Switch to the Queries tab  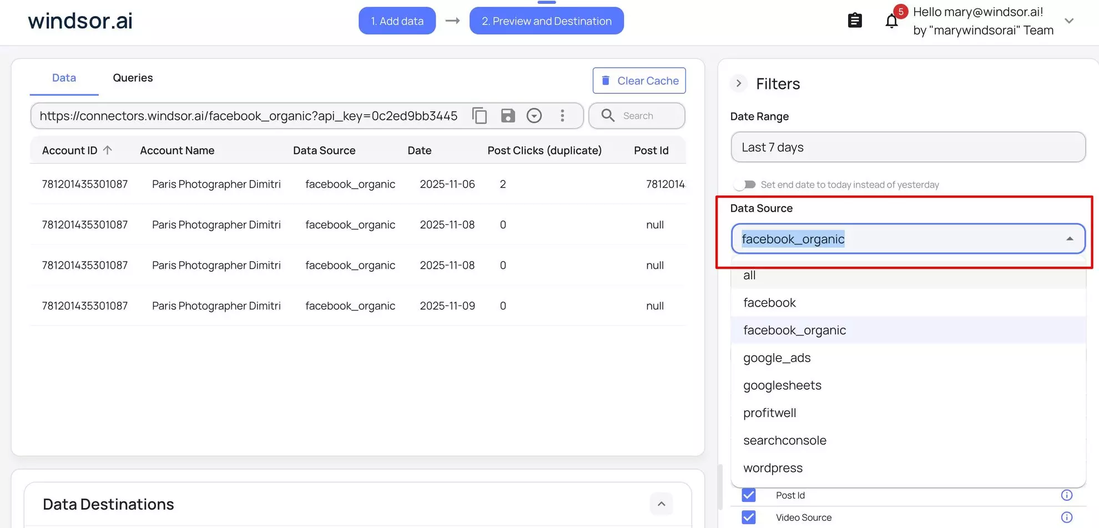tap(133, 78)
